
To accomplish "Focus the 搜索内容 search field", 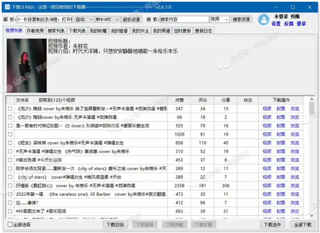I will (184, 19).
